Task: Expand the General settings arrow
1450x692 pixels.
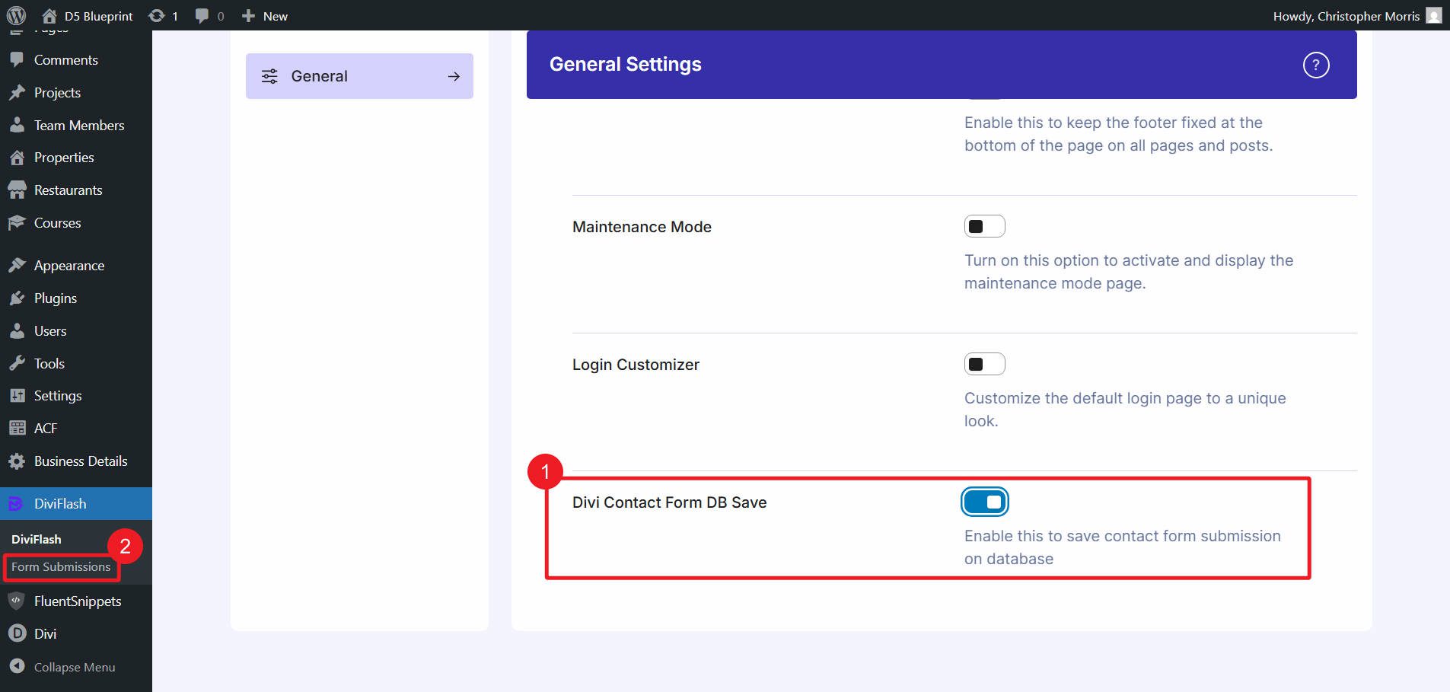Action: (x=454, y=75)
